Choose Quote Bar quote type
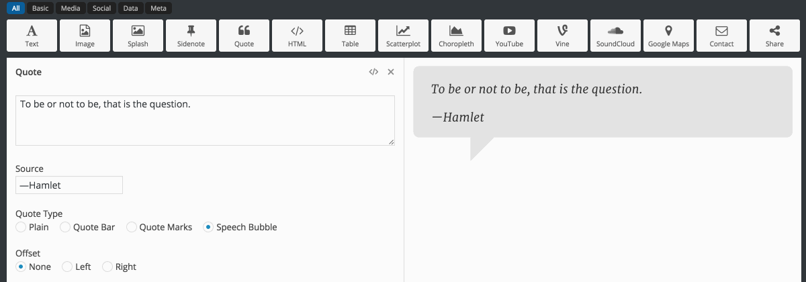Viewport: 806px width, 282px height. click(x=65, y=228)
